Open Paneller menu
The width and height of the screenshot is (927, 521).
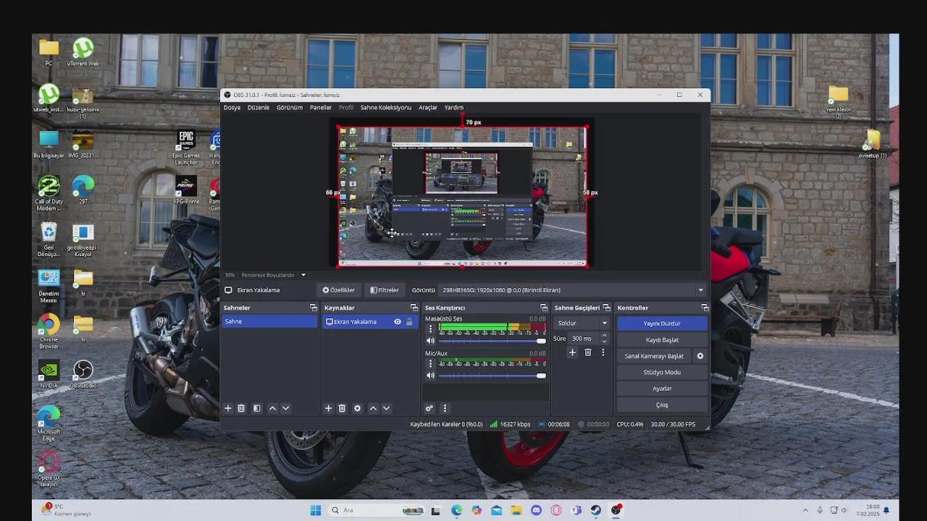(x=321, y=107)
